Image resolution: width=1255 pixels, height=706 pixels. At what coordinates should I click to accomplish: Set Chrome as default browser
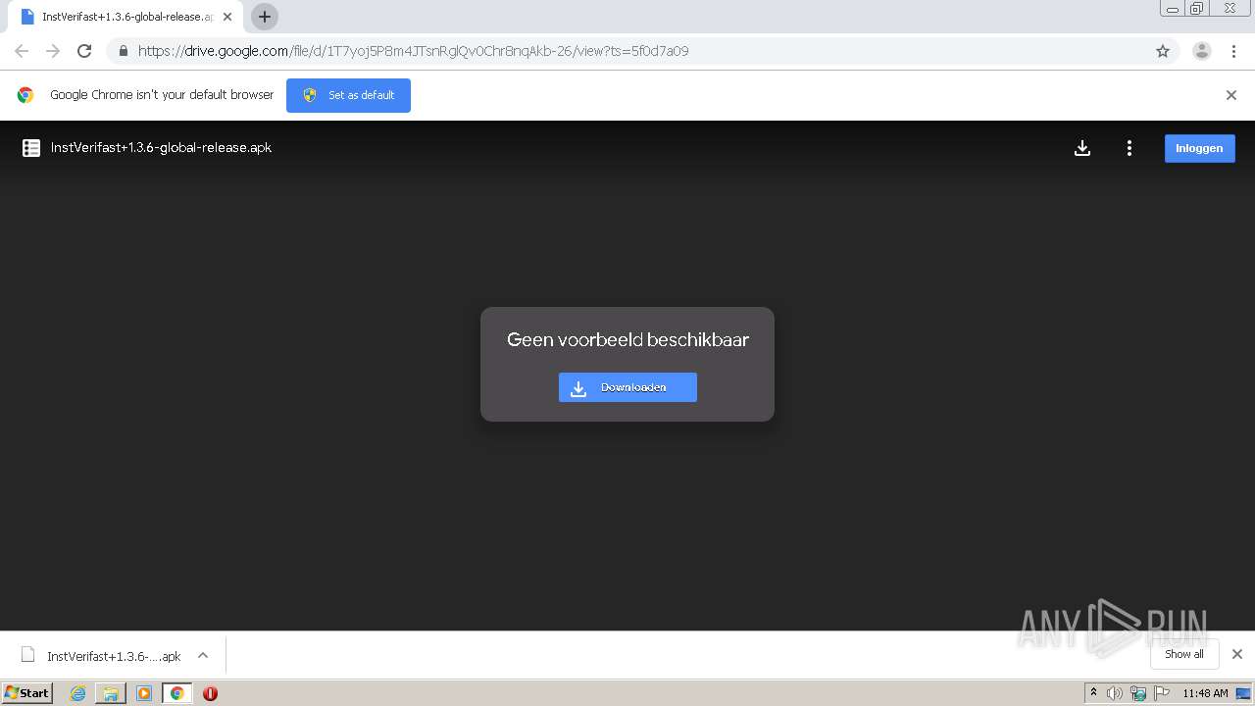click(348, 95)
